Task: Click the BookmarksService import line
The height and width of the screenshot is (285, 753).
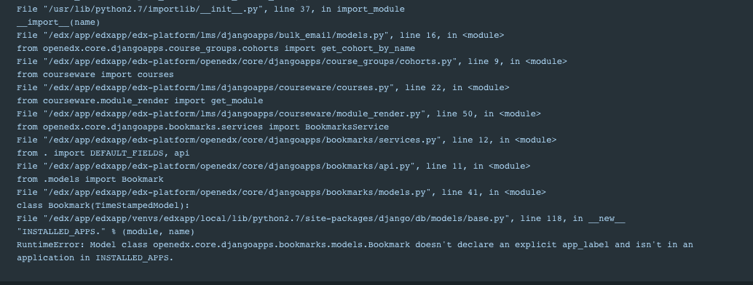Action: coord(202,127)
